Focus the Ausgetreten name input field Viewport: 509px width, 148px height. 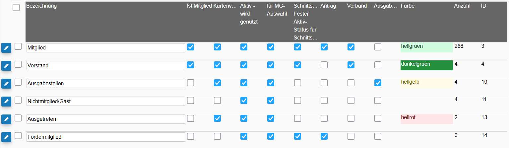106,119
